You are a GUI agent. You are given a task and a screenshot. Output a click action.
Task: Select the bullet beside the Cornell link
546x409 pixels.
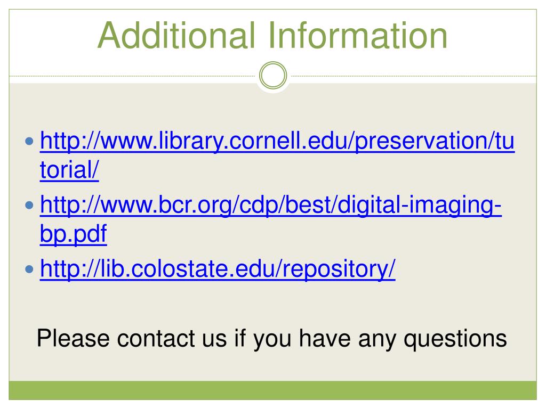(x=29, y=142)
